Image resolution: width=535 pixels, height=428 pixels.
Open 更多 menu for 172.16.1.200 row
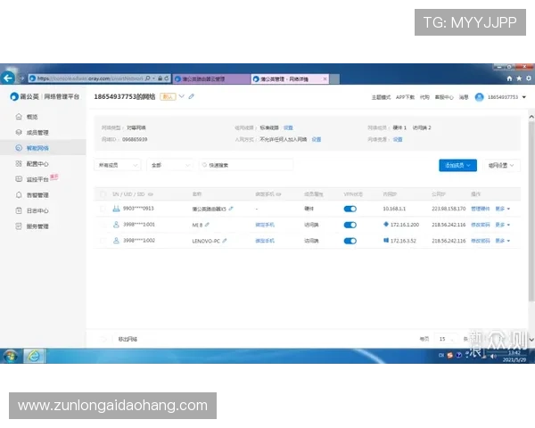[x=503, y=225]
